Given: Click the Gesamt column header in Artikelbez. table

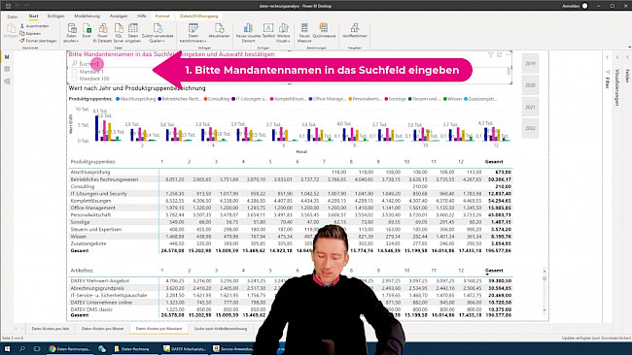Looking at the screenshot, I should click(x=494, y=271).
